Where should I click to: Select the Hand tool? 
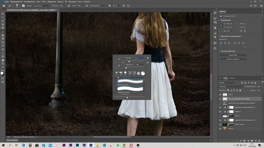point(3,60)
